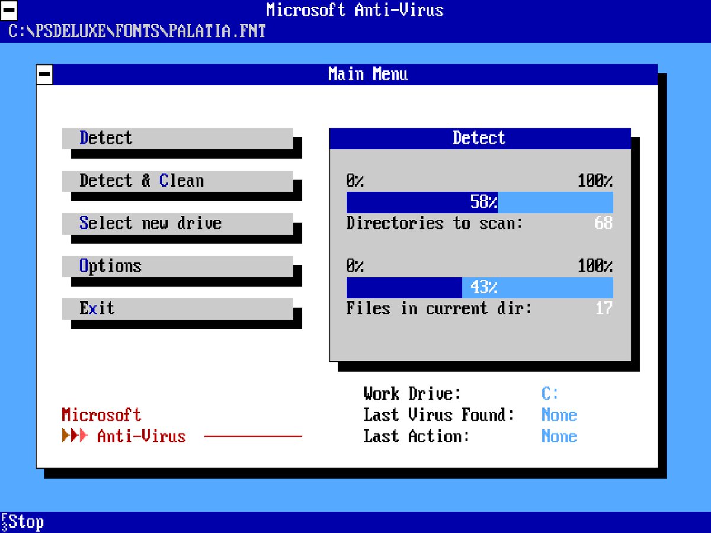Image resolution: width=711 pixels, height=533 pixels.
Task: Select the path C:\PSDELUXE\FONTS\PALATIA.FNT
Action: (137, 31)
